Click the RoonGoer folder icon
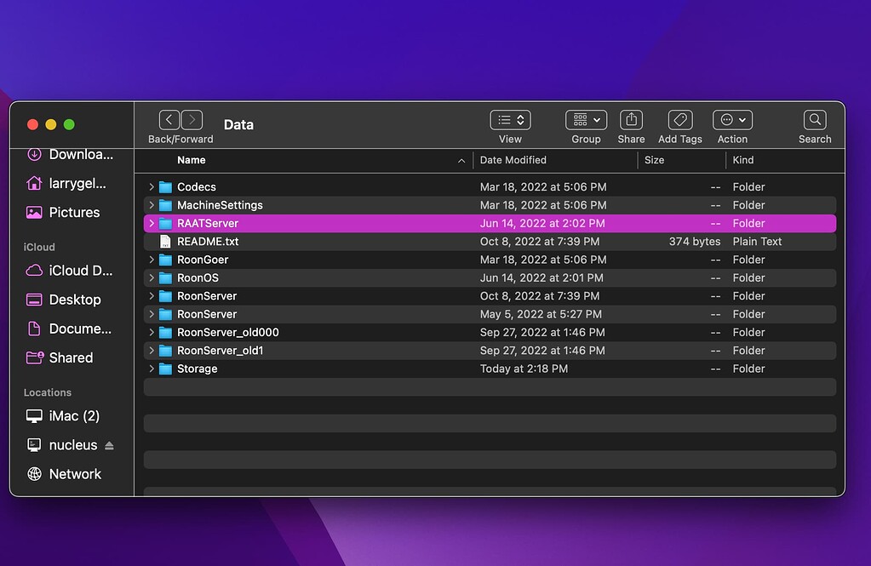The image size is (871, 566). [x=165, y=260]
